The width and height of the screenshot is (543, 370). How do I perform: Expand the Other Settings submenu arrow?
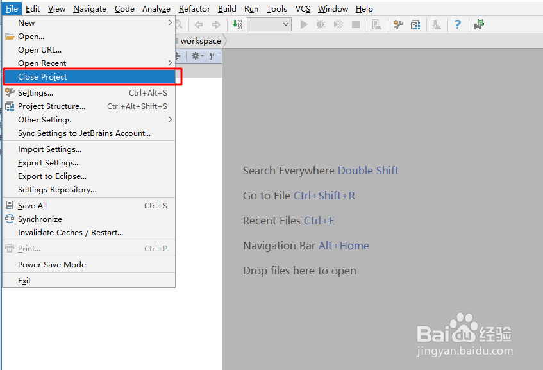coord(170,119)
